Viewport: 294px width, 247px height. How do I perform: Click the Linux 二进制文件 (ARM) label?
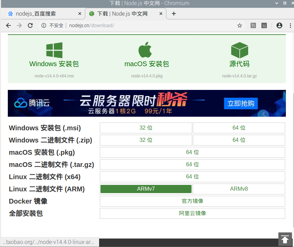pos(47,189)
